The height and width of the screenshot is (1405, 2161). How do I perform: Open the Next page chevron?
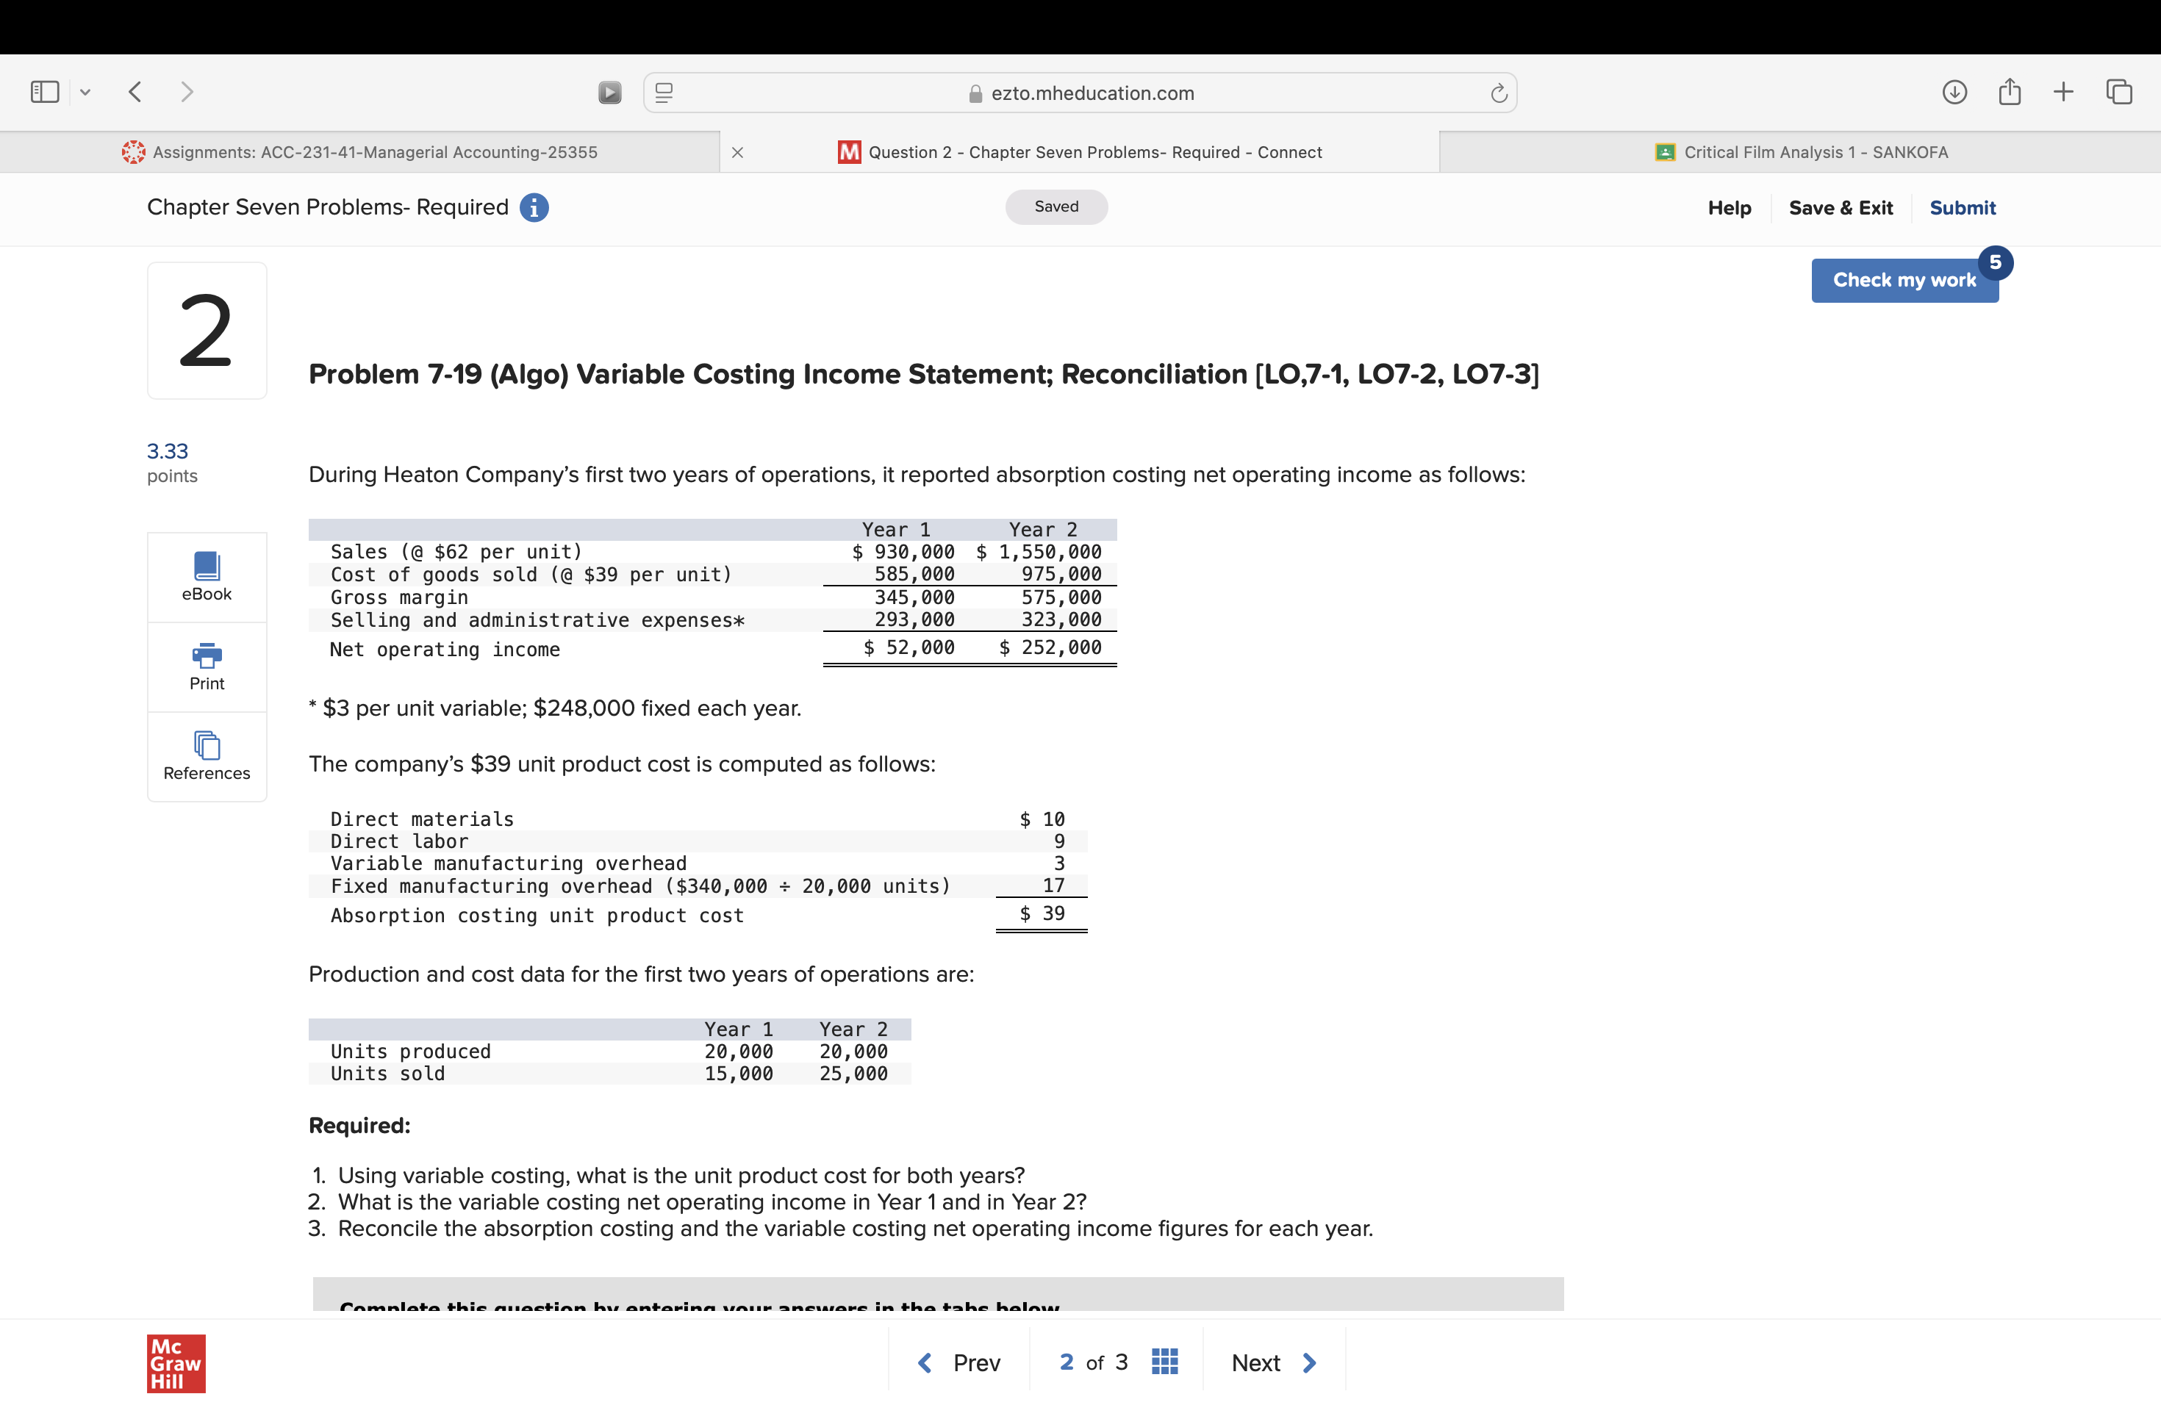pyautogui.click(x=1308, y=1362)
